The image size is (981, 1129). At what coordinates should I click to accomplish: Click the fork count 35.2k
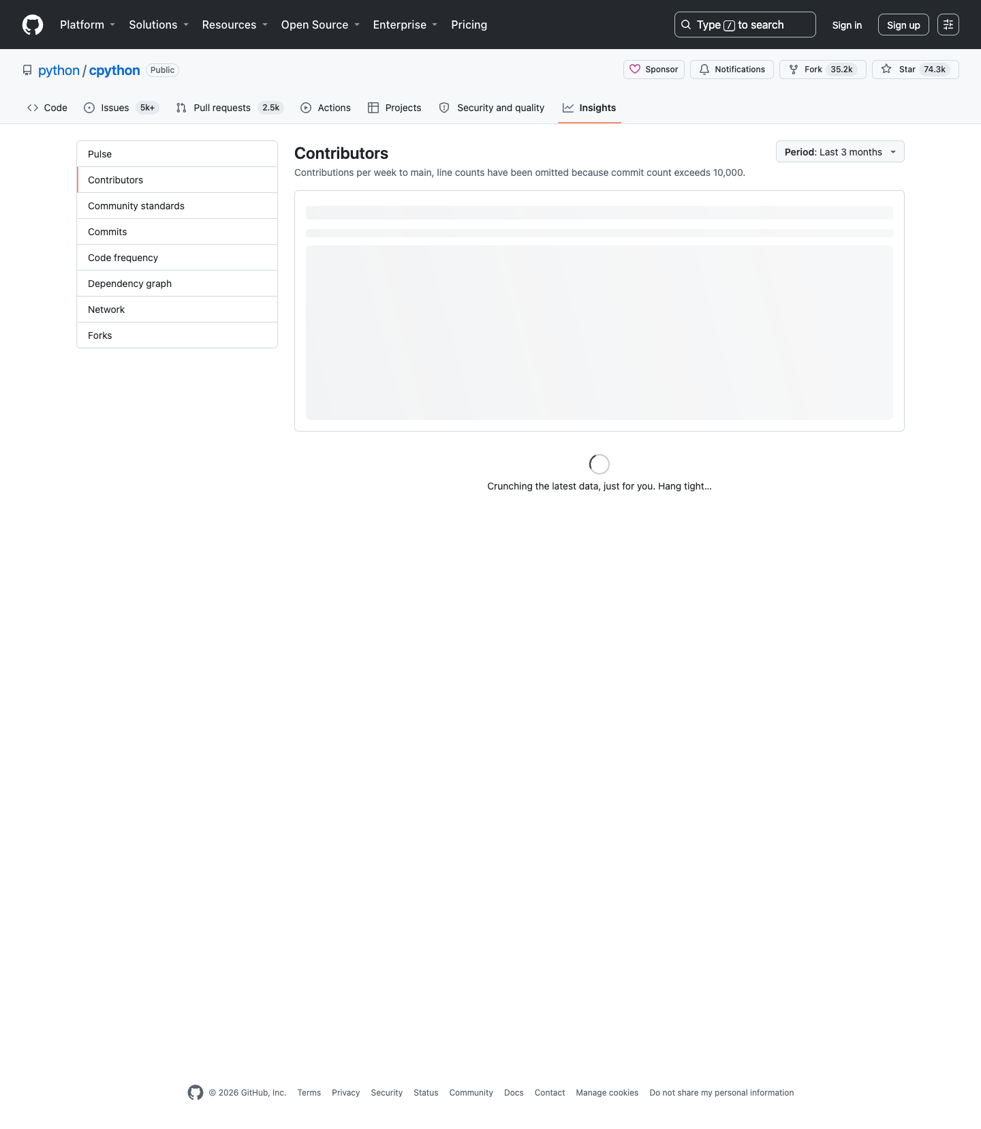coord(841,70)
